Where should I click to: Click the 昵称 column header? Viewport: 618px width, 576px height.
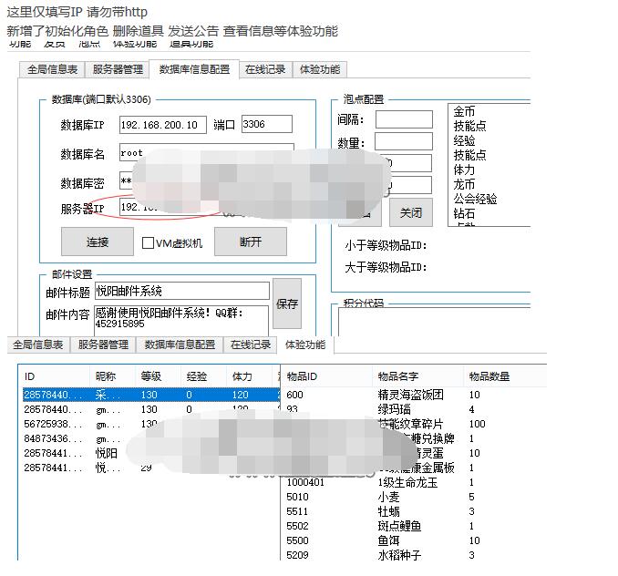pos(106,376)
